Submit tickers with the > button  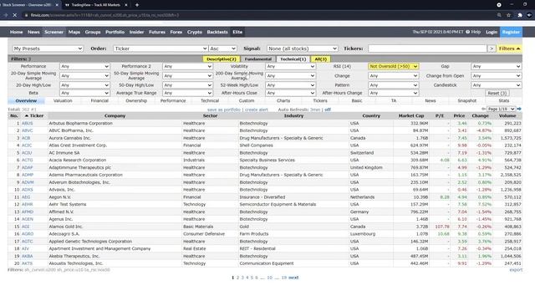(x=492, y=48)
